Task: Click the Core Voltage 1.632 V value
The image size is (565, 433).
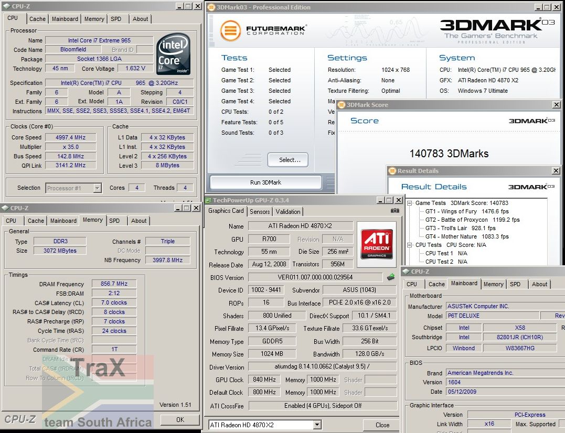Action: 135,68
